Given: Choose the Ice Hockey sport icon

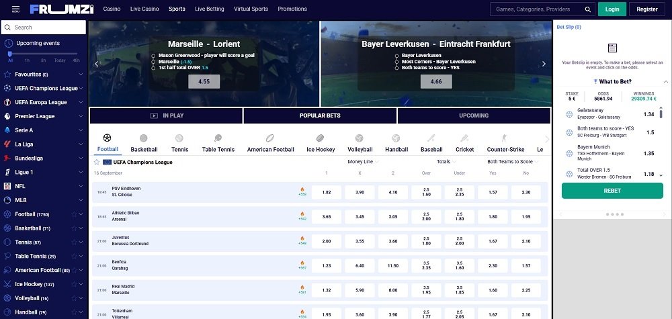Looking at the screenshot, I should click(321, 138).
